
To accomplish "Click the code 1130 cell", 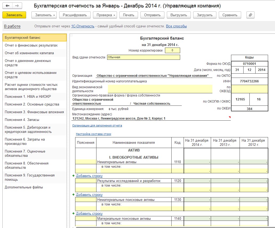I will click(177, 200).
